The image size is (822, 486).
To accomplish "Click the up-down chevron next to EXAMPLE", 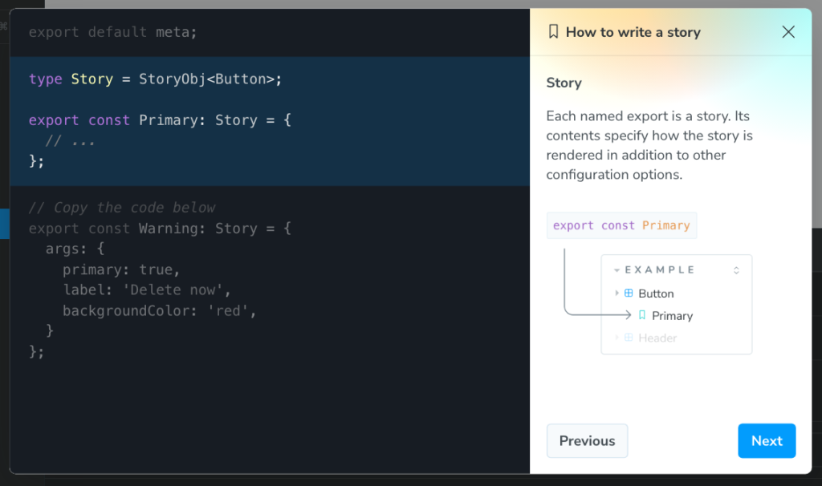I will [x=736, y=270].
